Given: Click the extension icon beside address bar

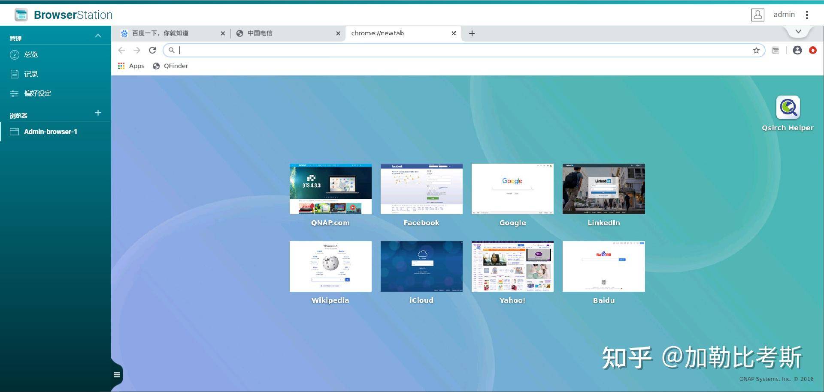Looking at the screenshot, I should [776, 50].
